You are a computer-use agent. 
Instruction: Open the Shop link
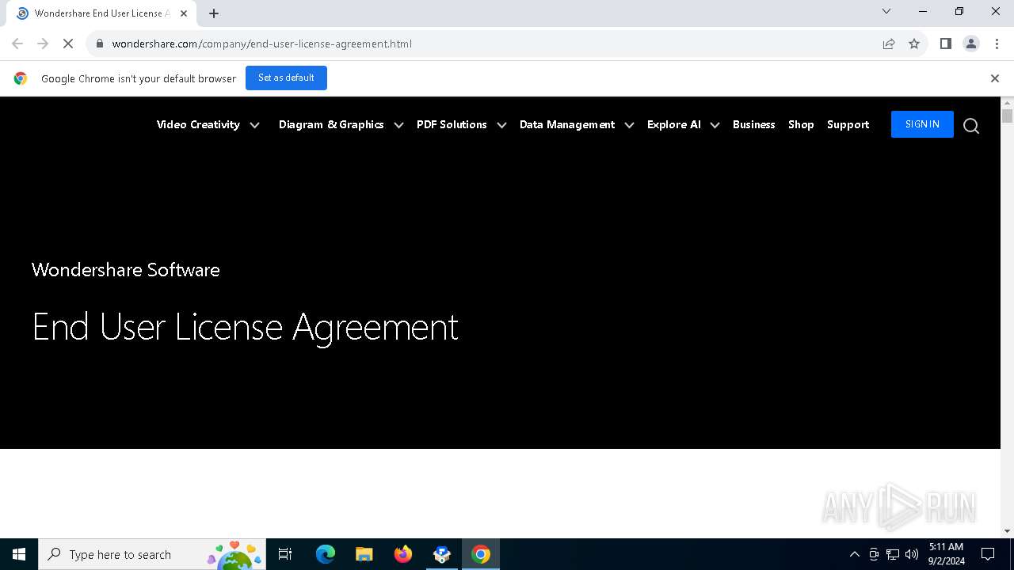[x=801, y=124]
